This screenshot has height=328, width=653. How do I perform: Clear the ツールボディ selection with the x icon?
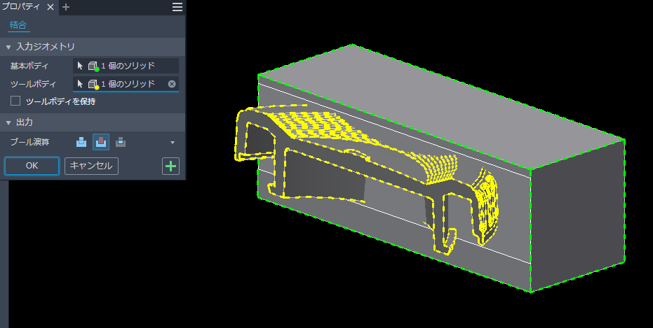[x=172, y=84]
